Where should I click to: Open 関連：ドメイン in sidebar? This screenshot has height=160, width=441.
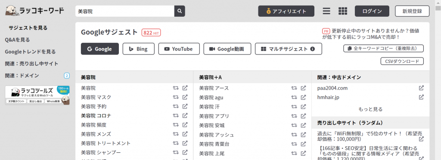pyautogui.click(x=22, y=75)
